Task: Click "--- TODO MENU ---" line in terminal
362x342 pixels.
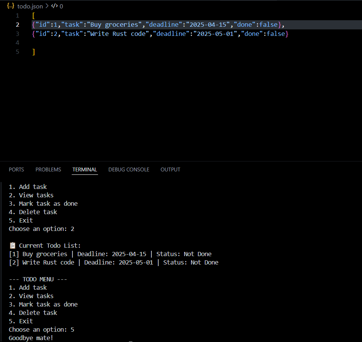Action: [x=38, y=279]
